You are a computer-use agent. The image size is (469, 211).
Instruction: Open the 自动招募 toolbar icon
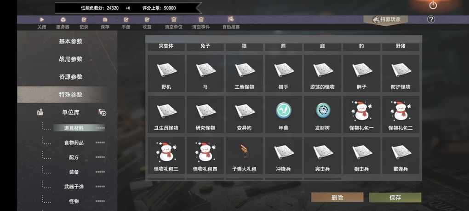[231, 19]
